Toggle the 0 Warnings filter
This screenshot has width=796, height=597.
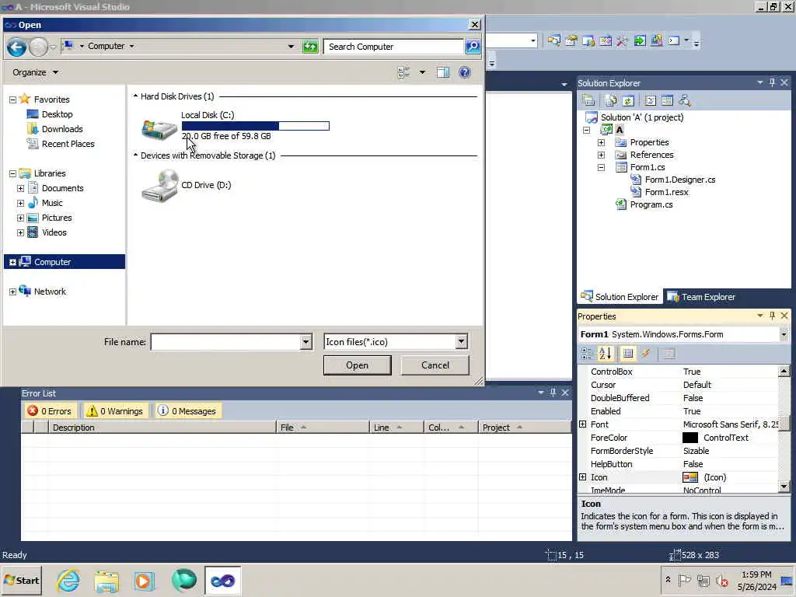pos(115,410)
